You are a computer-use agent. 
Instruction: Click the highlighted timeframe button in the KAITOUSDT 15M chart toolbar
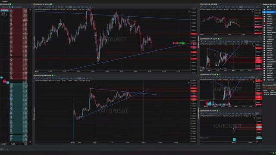click(246, 42)
